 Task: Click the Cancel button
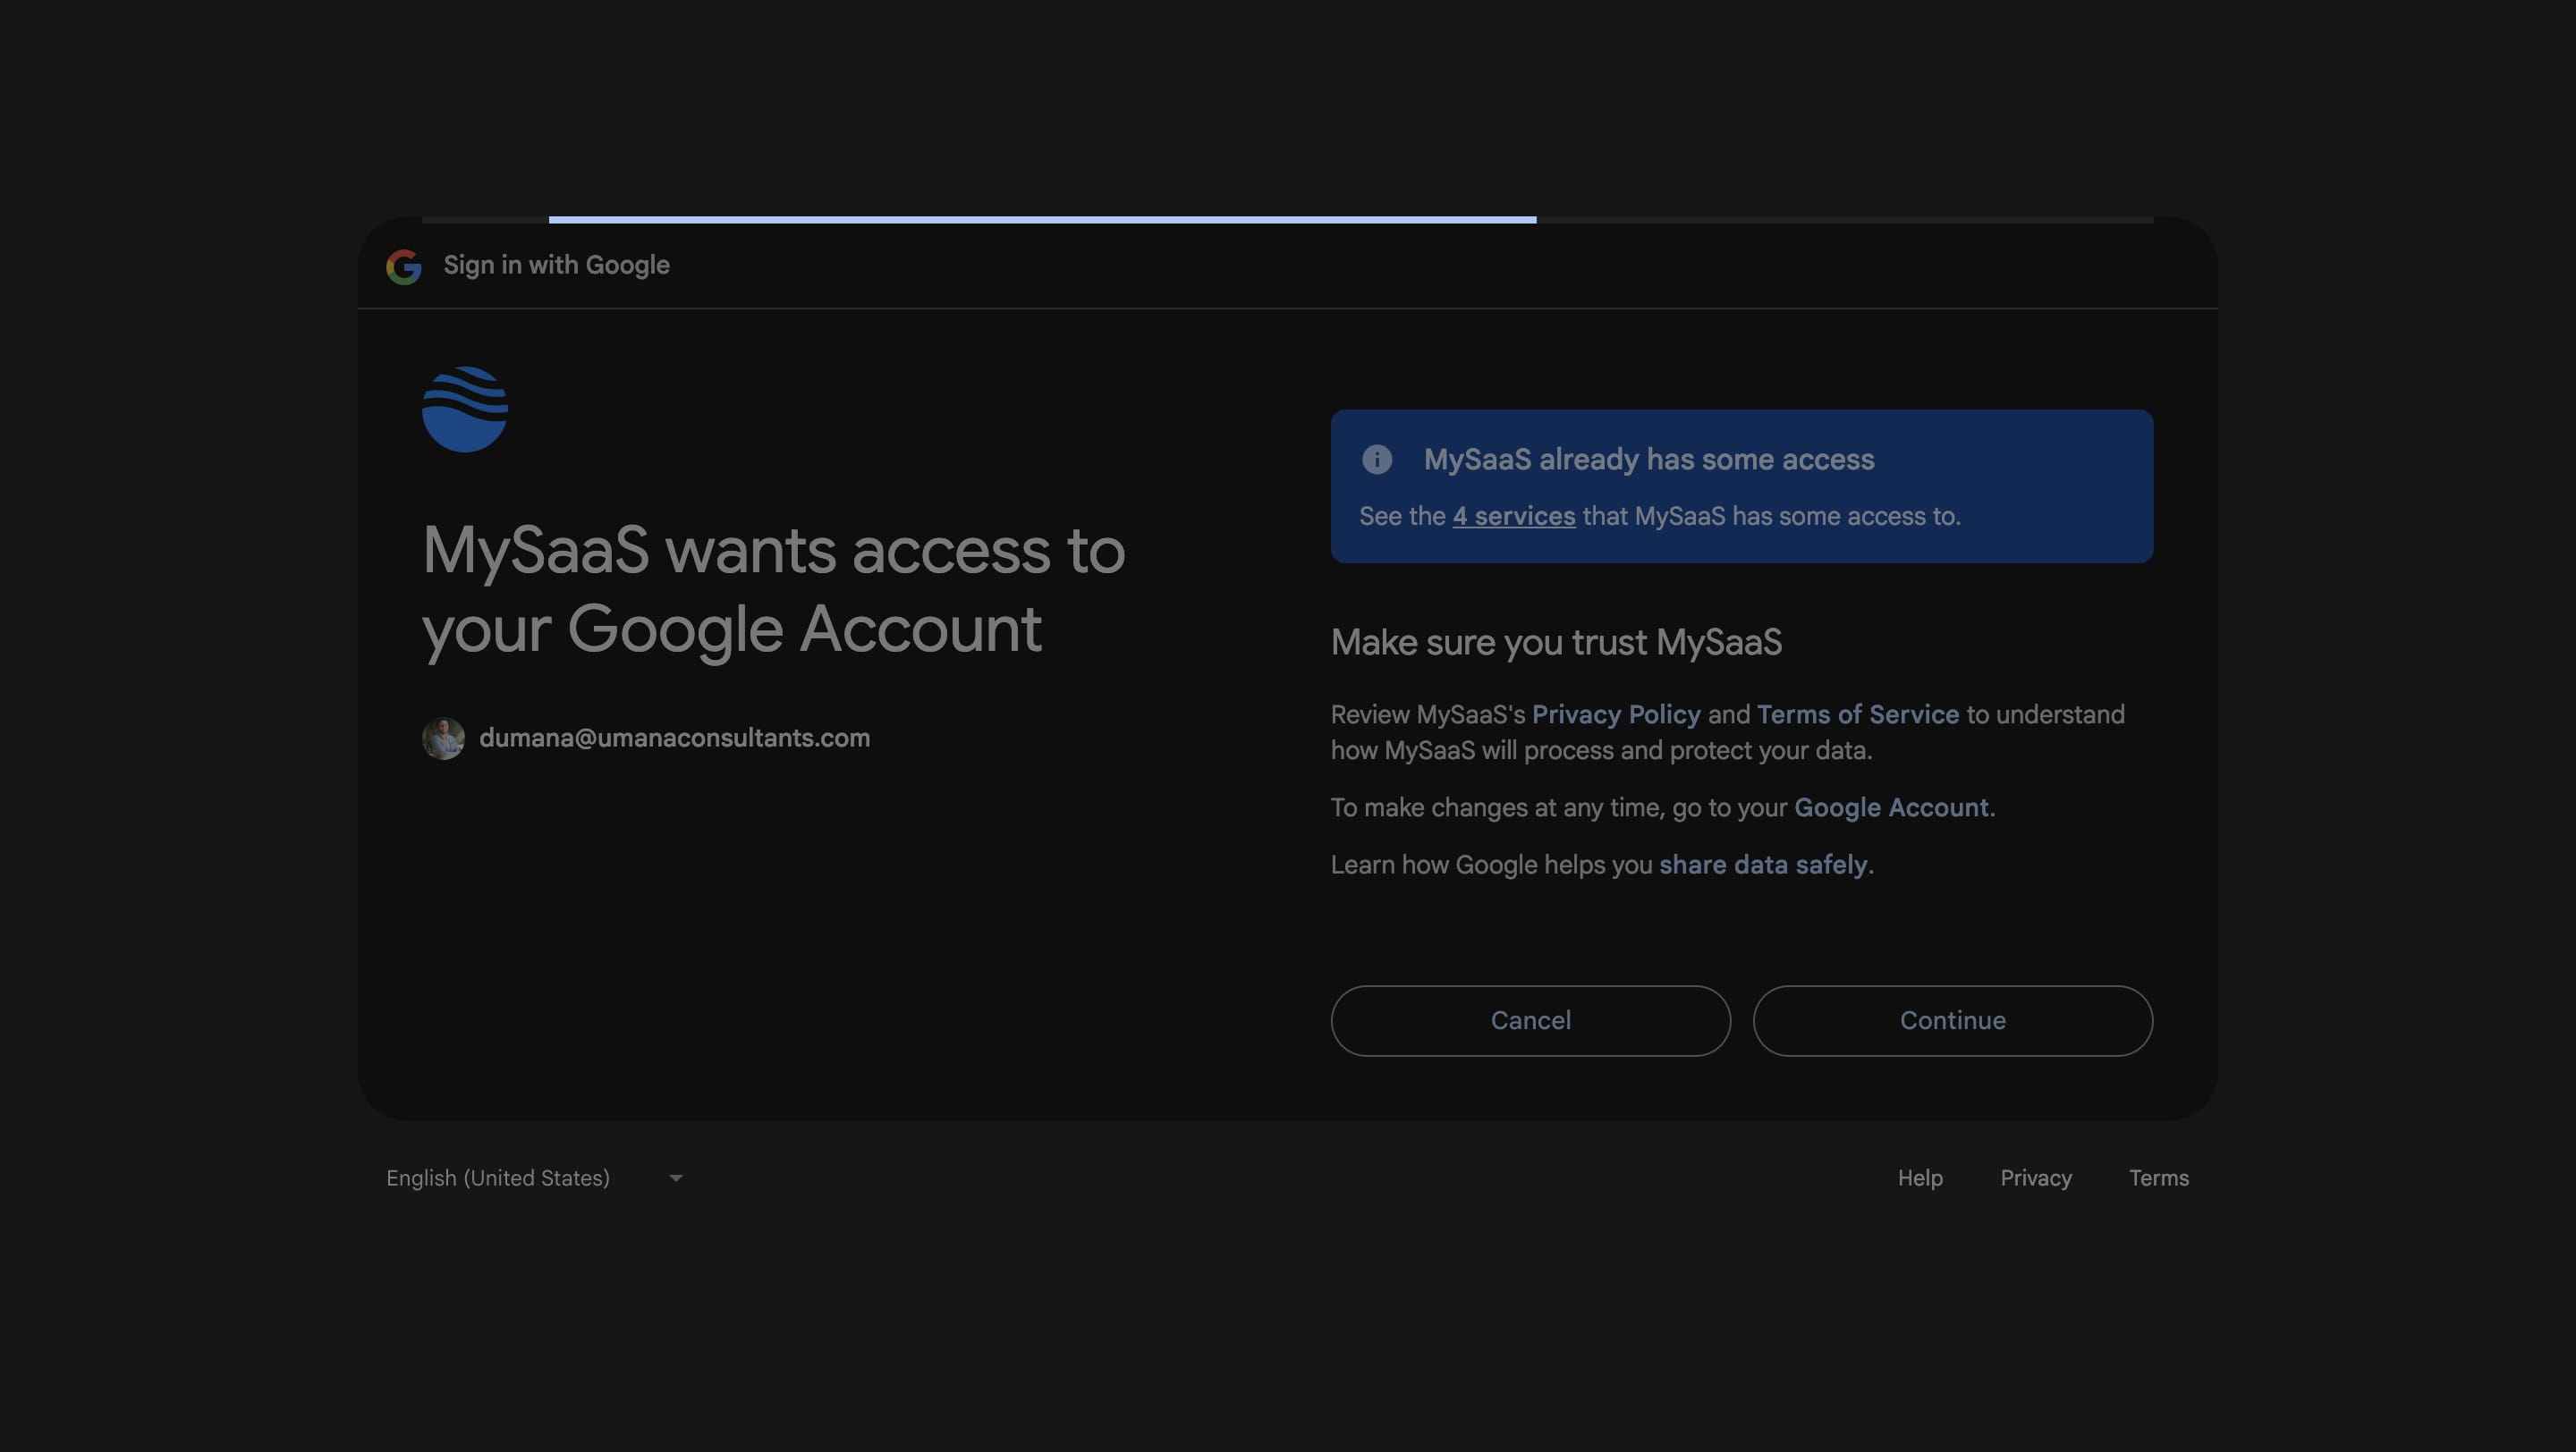(1530, 1020)
